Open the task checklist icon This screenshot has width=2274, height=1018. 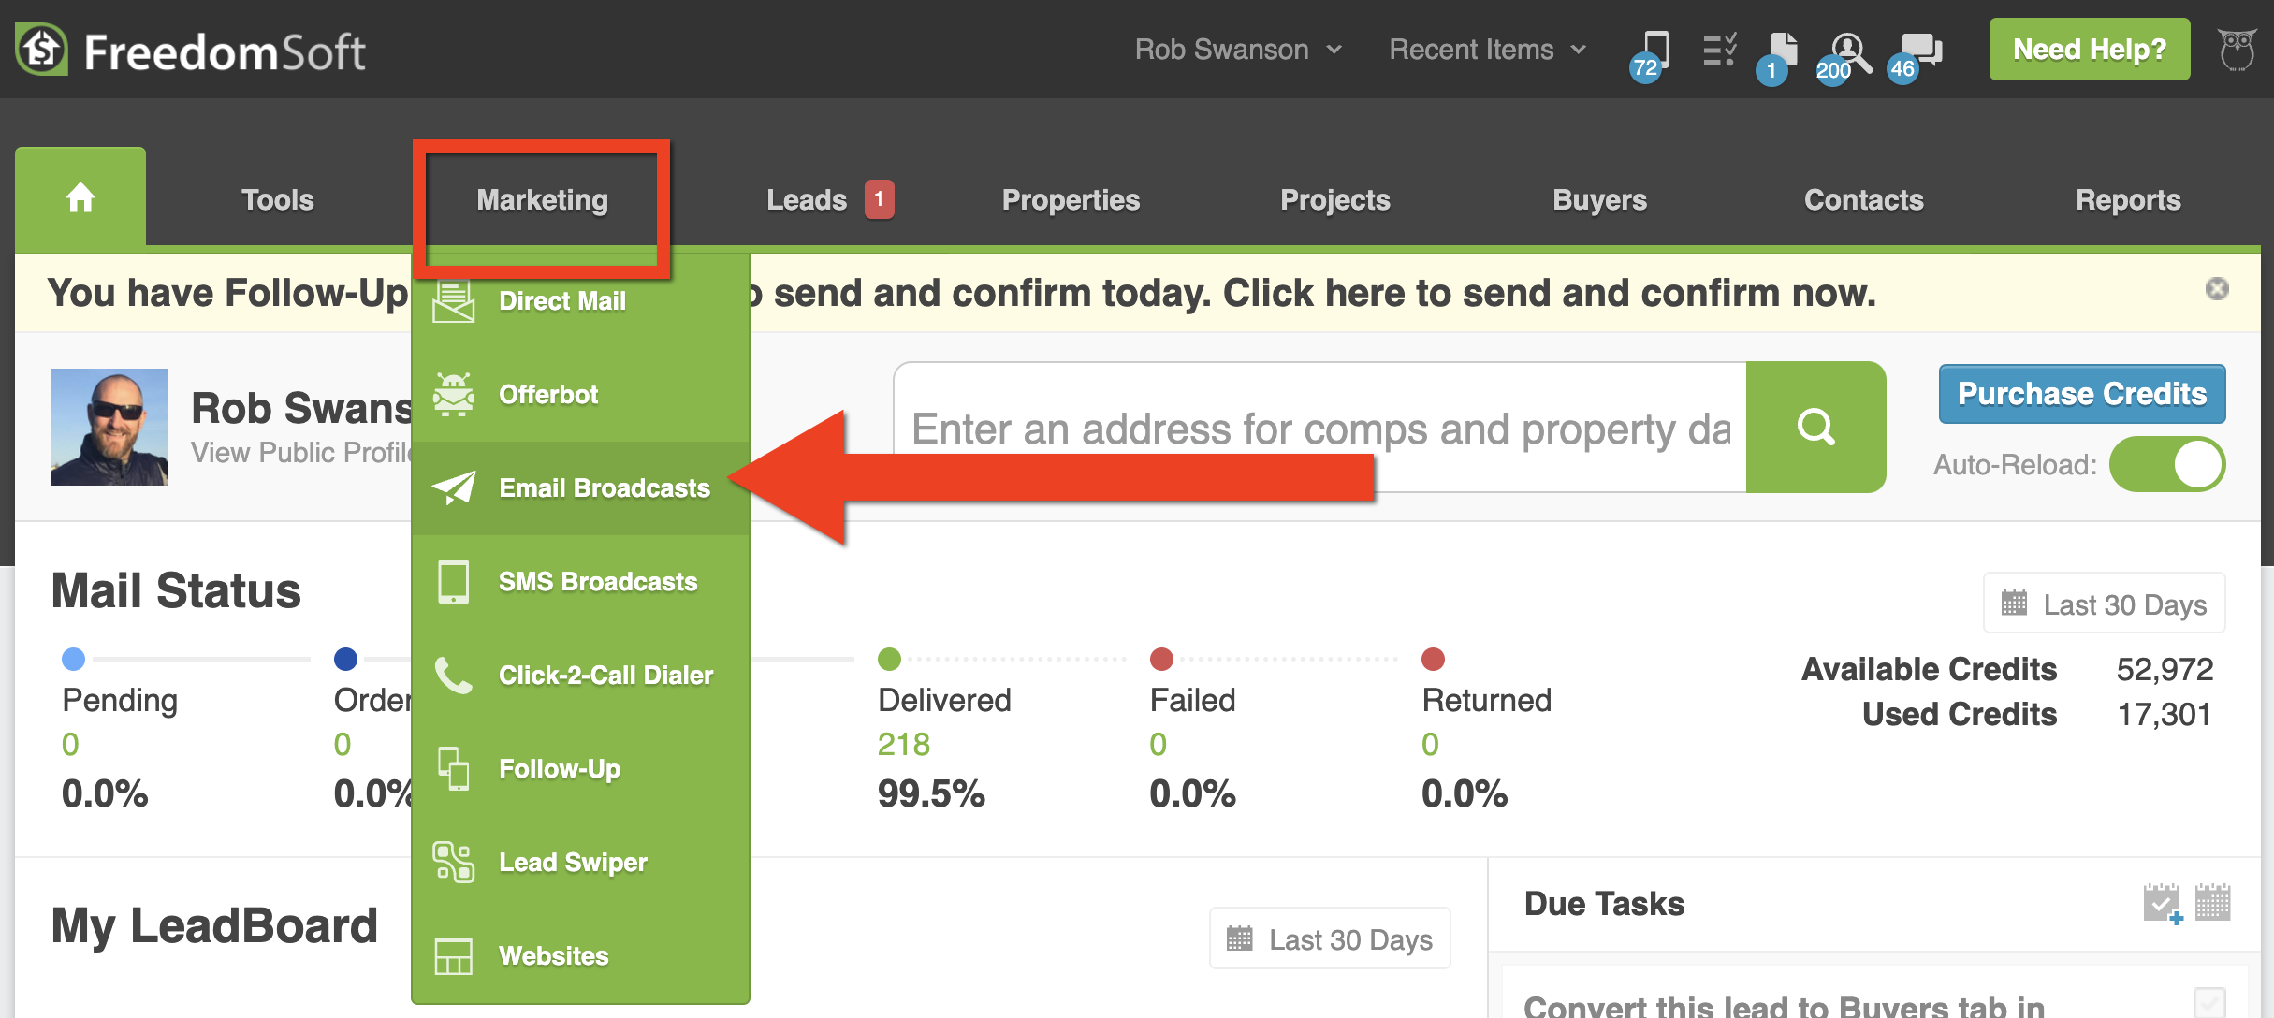point(1719,50)
